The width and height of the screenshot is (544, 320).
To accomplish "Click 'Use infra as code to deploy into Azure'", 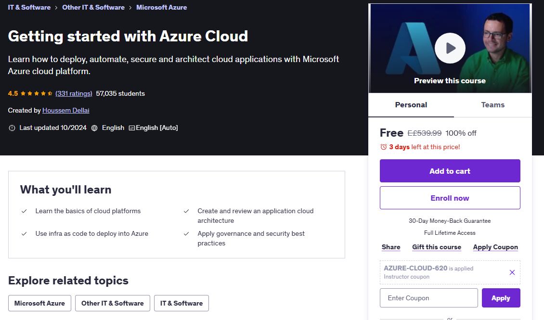I will point(91,234).
